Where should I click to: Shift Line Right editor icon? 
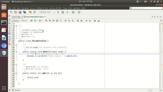[81, 21]
